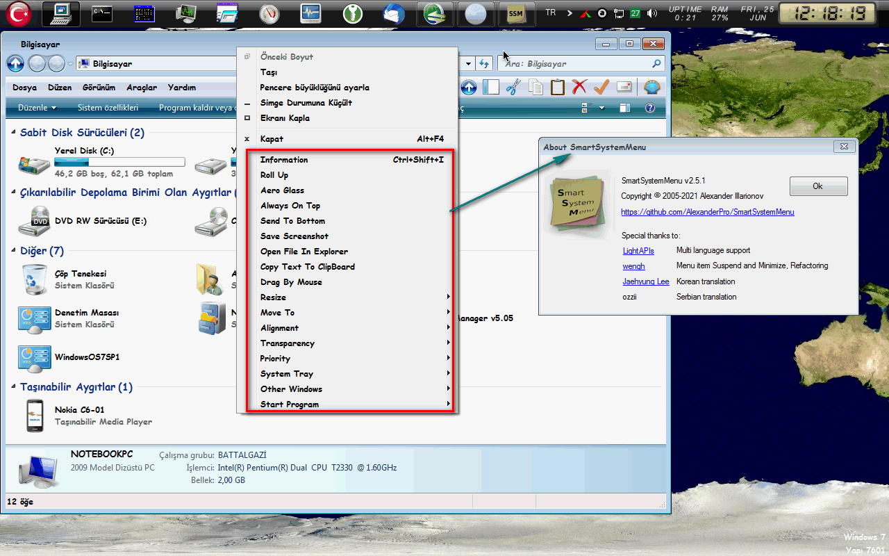The image size is (889, 556).
Task: Expand the Resize submenu
Action: coord(348,297)
